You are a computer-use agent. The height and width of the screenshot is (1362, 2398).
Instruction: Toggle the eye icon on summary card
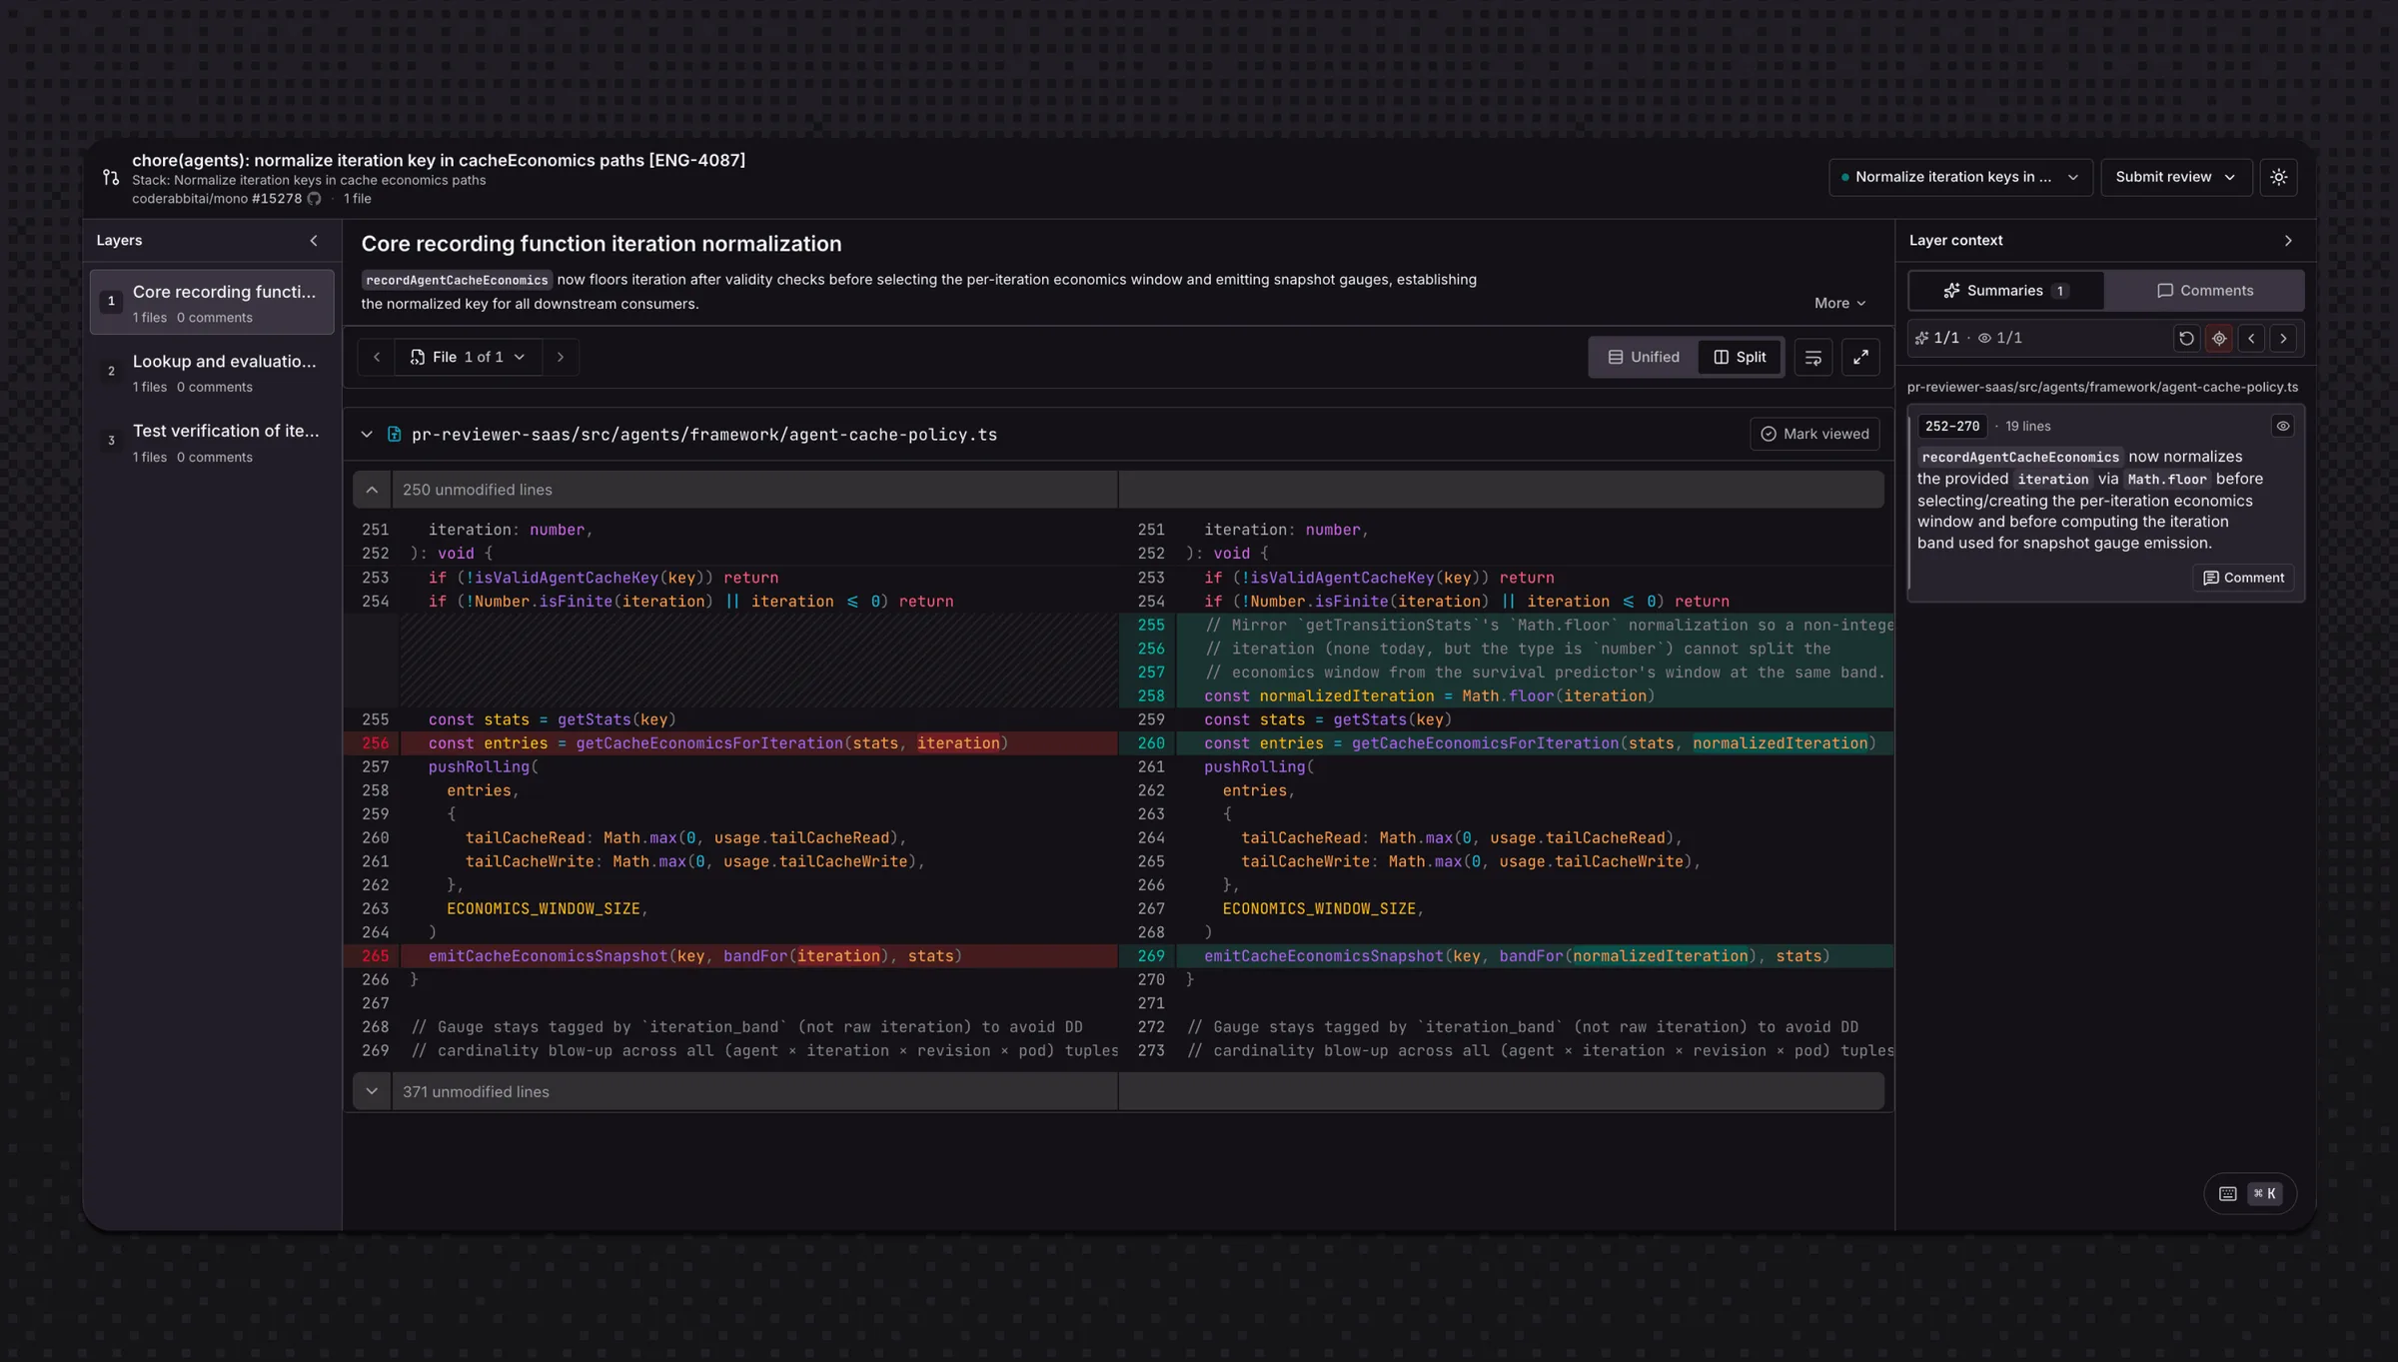pyautogui.click(x=2283, y=426)
